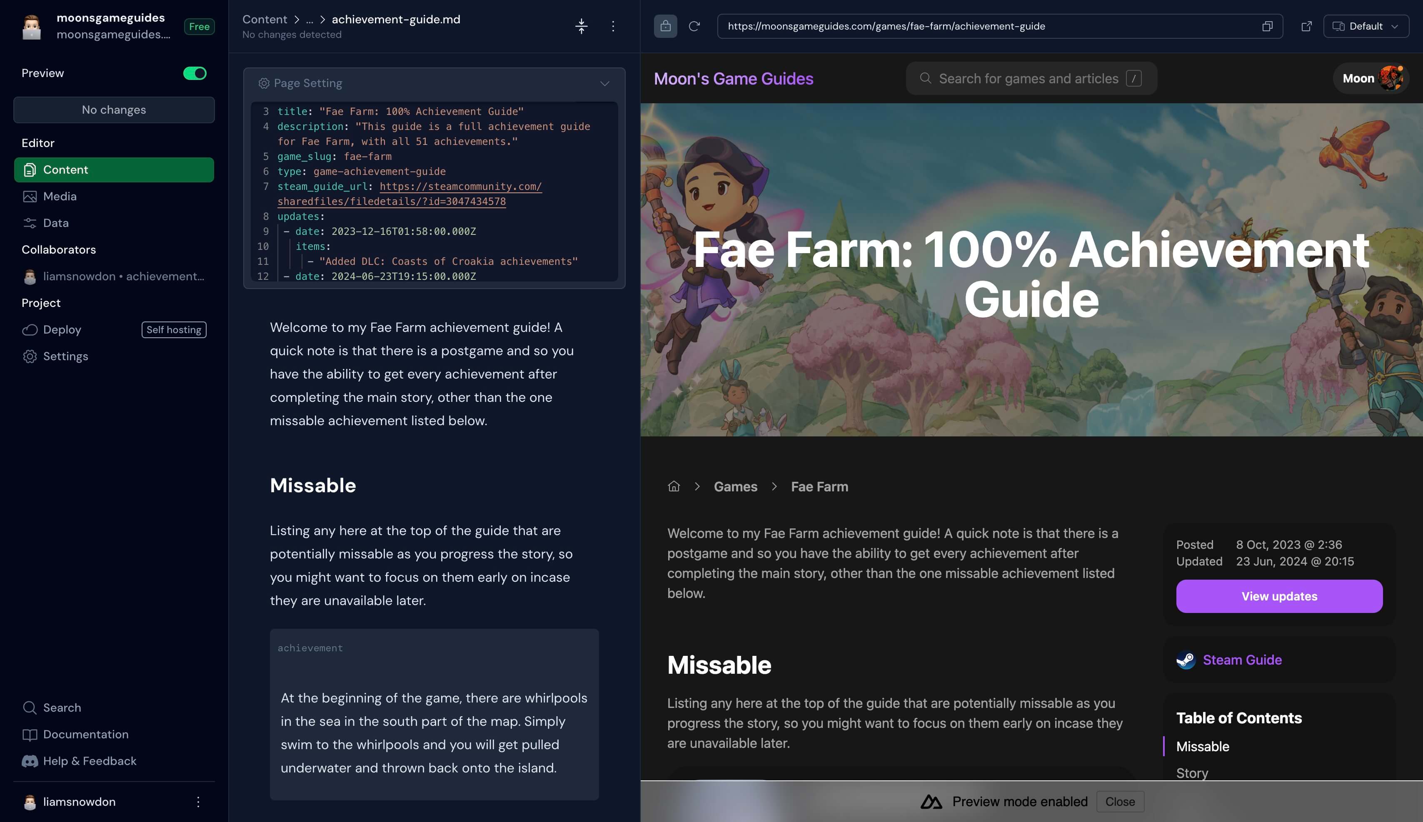Toggle the Preview switch off
The image size is (1423, 822).
[195, 73]
